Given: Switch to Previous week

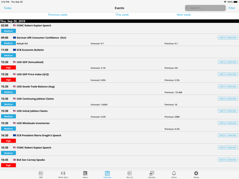Looking at the screenshot, I should (58, 15).
